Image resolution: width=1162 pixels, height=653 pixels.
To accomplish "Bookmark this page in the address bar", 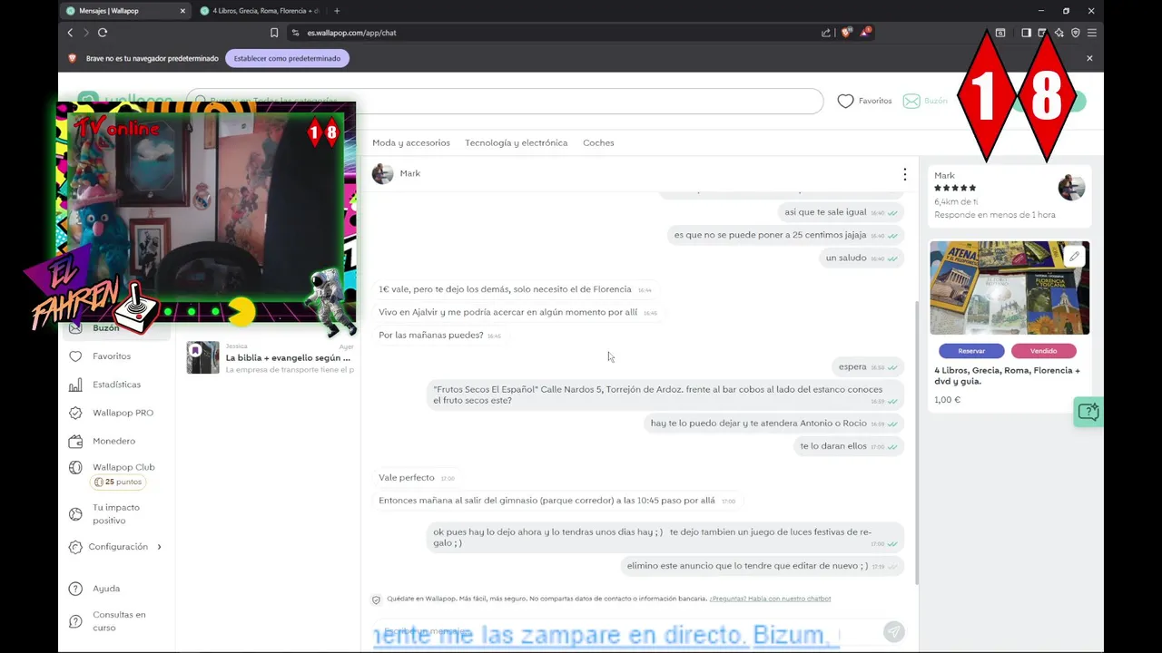I will 274,33.
